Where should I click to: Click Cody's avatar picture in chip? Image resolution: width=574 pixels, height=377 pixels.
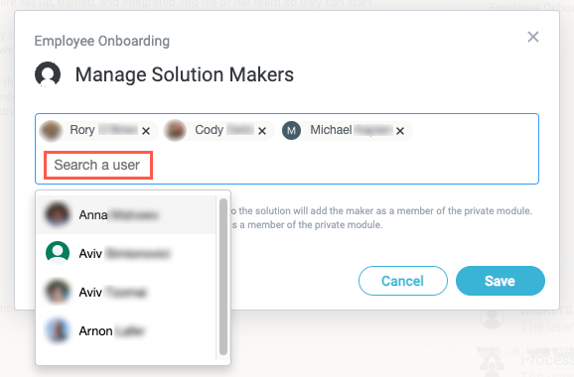point(175,130)
